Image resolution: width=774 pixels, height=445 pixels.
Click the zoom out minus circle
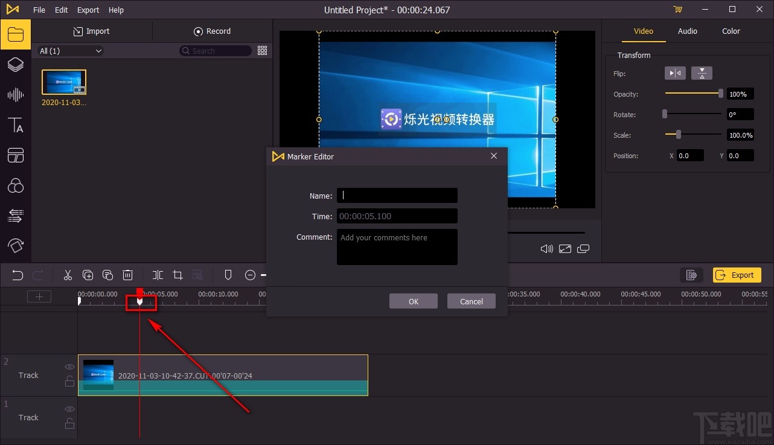coord(250,275)
